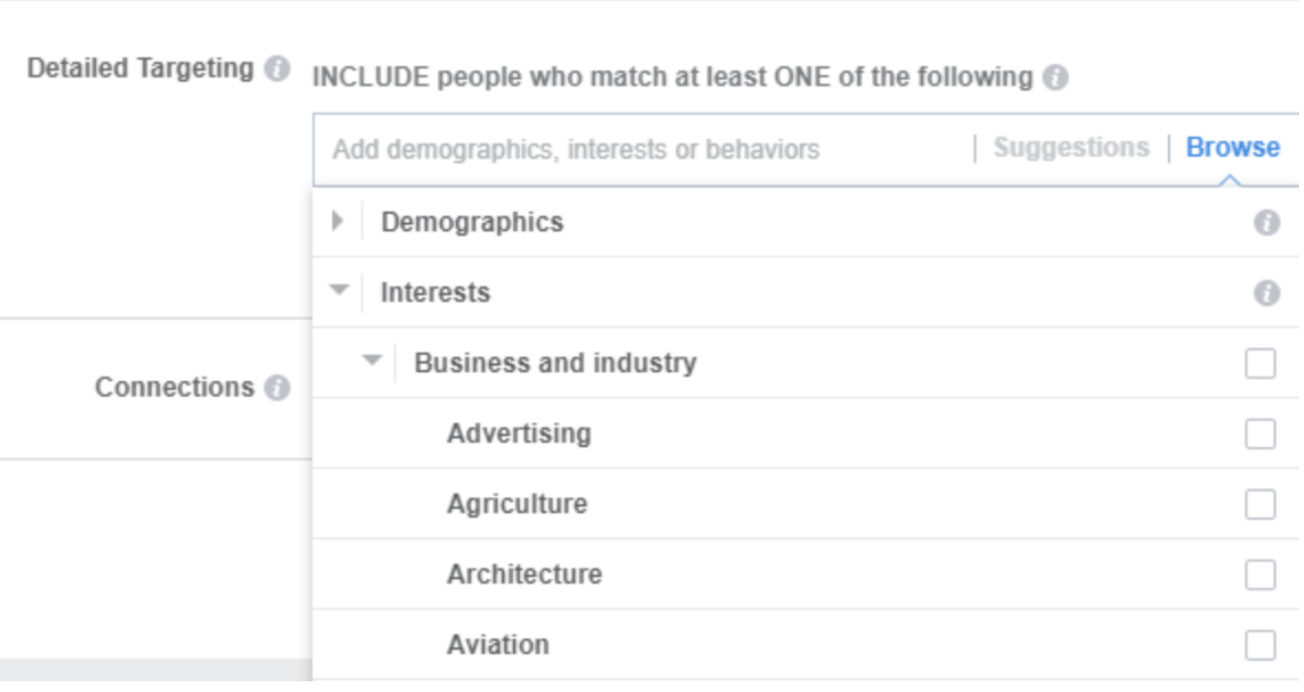Click info icon next to Detailed Targeting
The image size is (1304, 692).
click(x=277, y=69)
